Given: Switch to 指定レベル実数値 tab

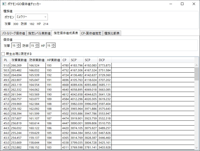Looking at the screenshot, I should tap(39, 33).
